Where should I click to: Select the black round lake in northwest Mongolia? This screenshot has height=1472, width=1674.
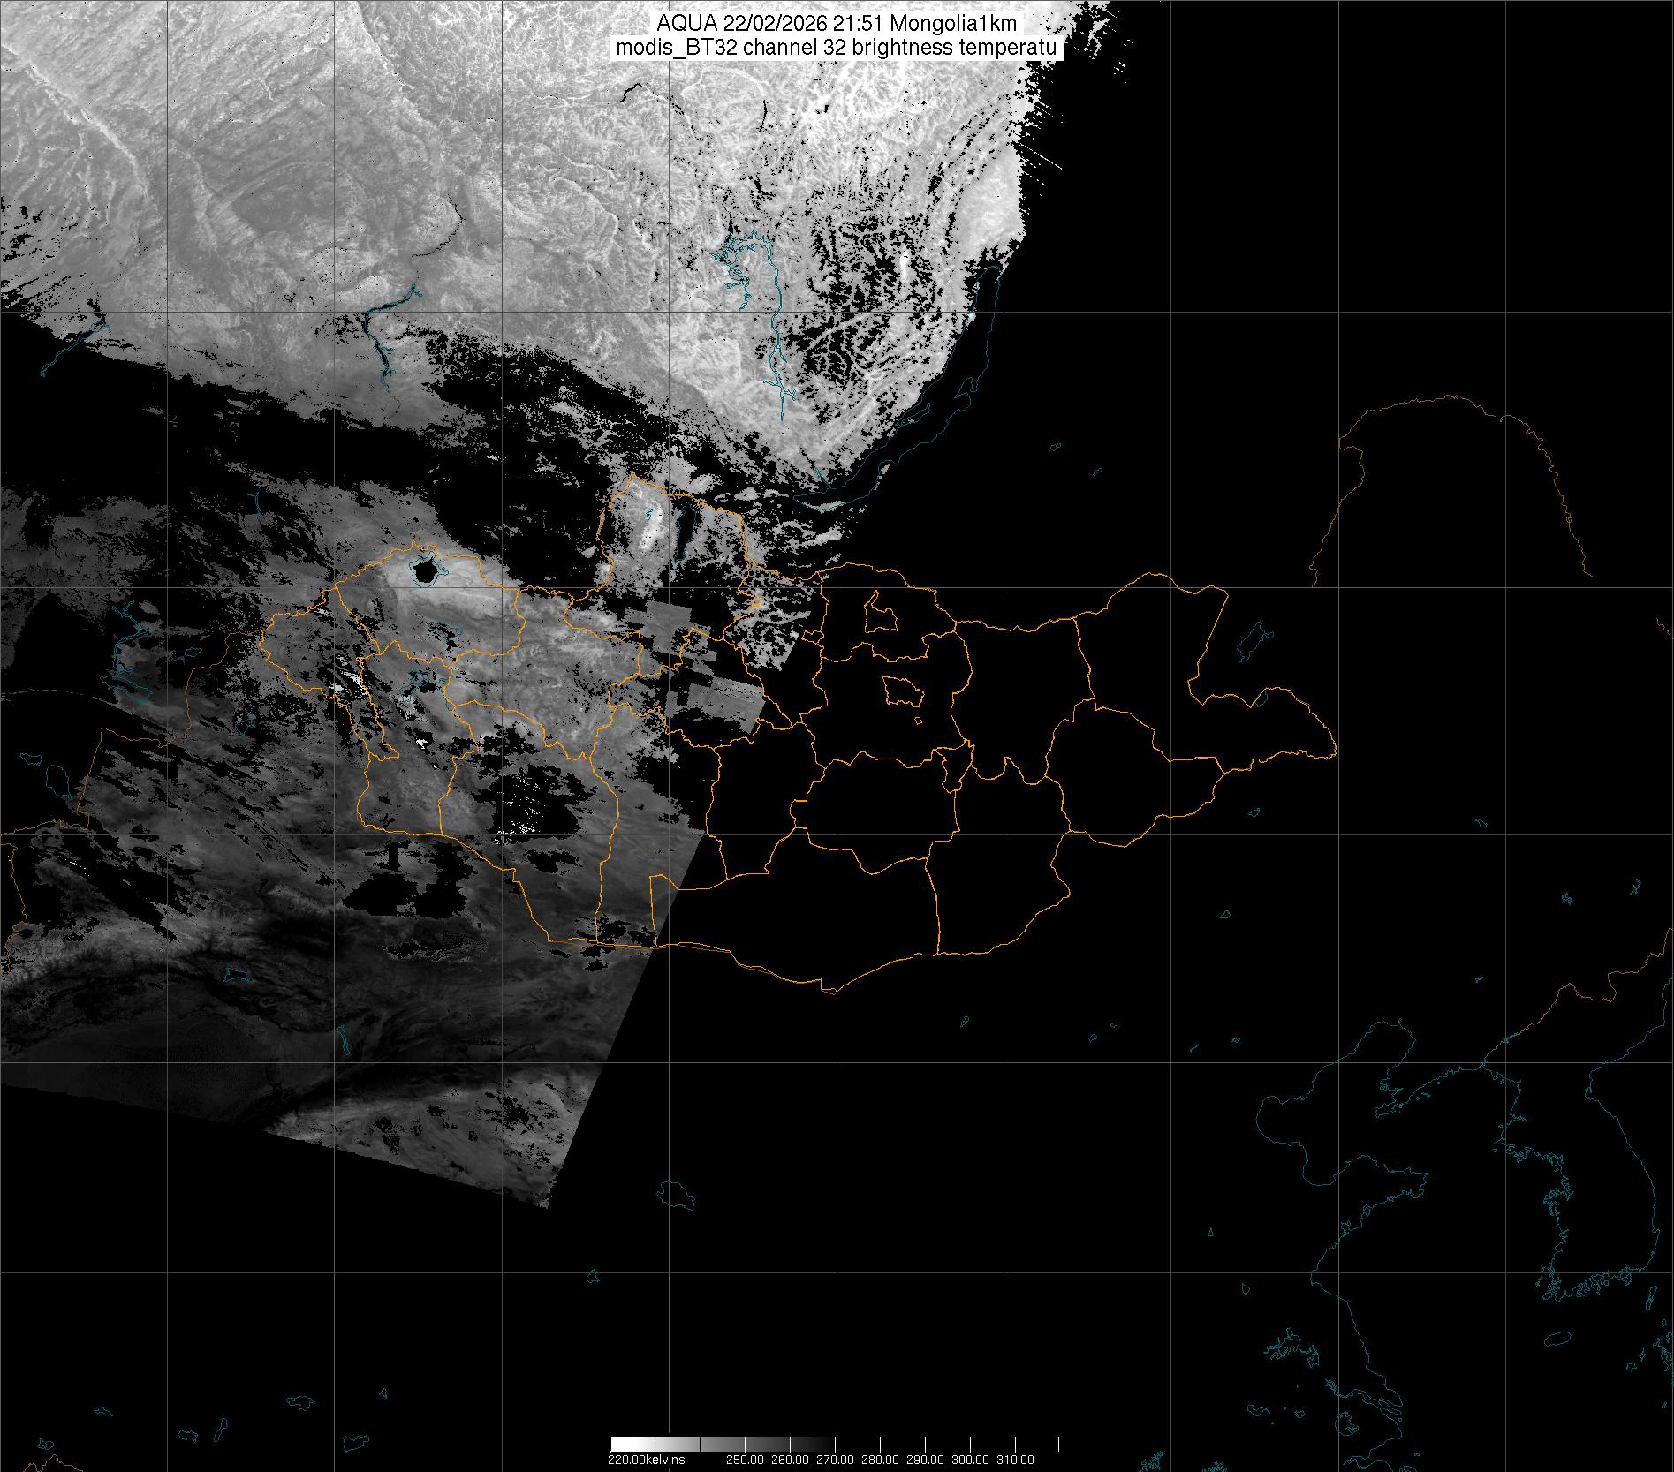click(x=425, y=571)
